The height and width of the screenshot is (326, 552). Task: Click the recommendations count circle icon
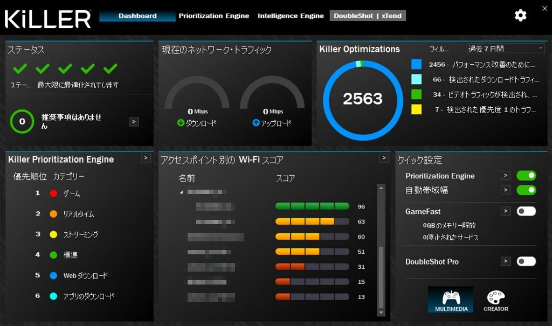coord(22,121)
